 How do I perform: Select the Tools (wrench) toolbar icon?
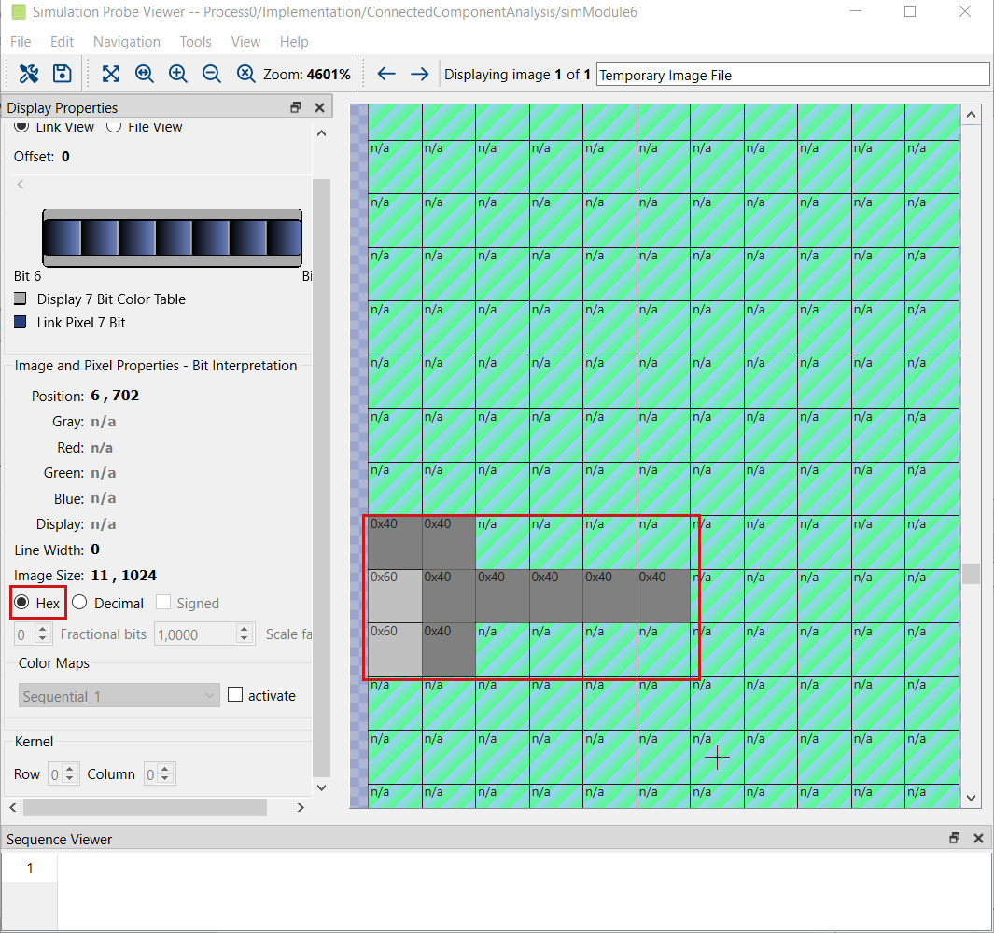[28, 73]
